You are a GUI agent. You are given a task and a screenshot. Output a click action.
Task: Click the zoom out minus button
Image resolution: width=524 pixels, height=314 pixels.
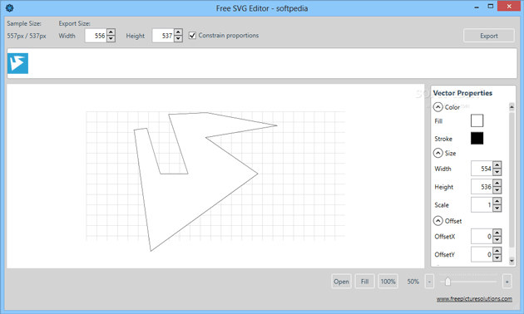[x=429, y=282]
